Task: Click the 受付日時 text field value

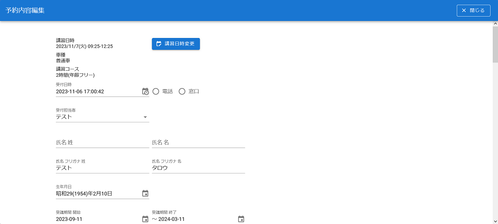Action: (96, 92)
